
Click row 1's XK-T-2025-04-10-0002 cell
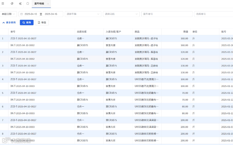22,45
